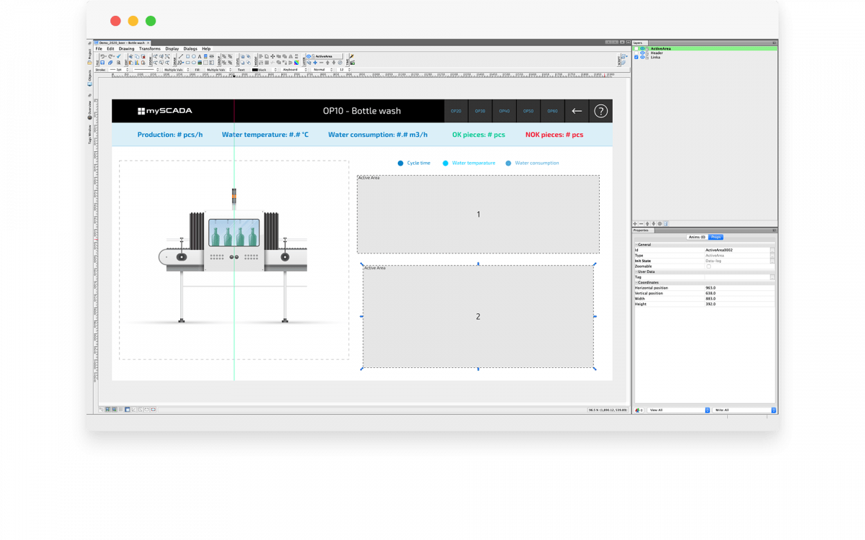Hide the Header layer eye icon
The width and height of the screenshot is (865, 540).
click(x=642, y=53)
